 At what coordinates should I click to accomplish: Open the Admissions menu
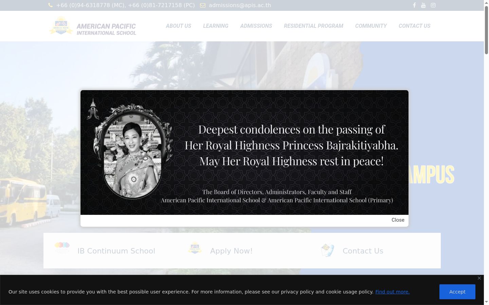[256, 26]
